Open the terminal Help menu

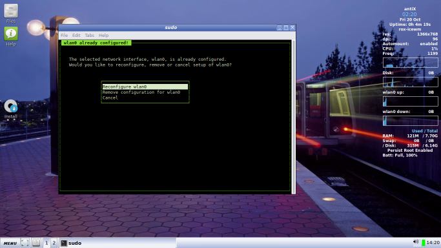(103, 35)
